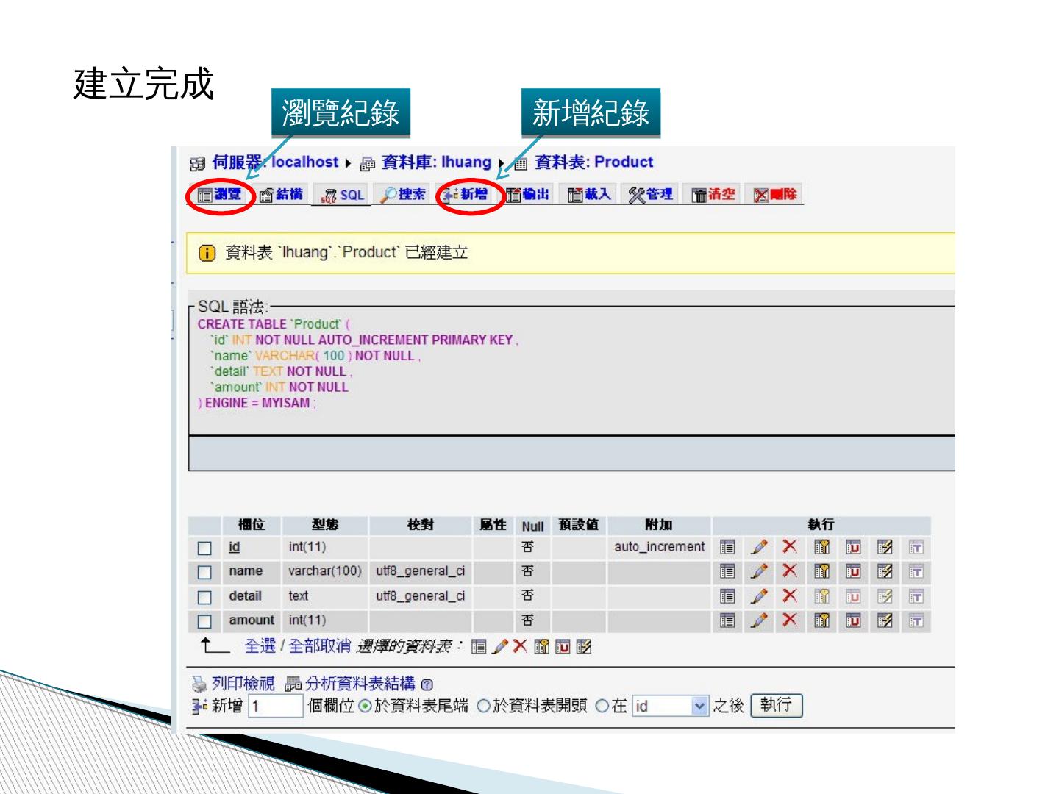Click the CREATE TABLE `Product` SQL line
The image size is (1059, 794).
[274, 324]
